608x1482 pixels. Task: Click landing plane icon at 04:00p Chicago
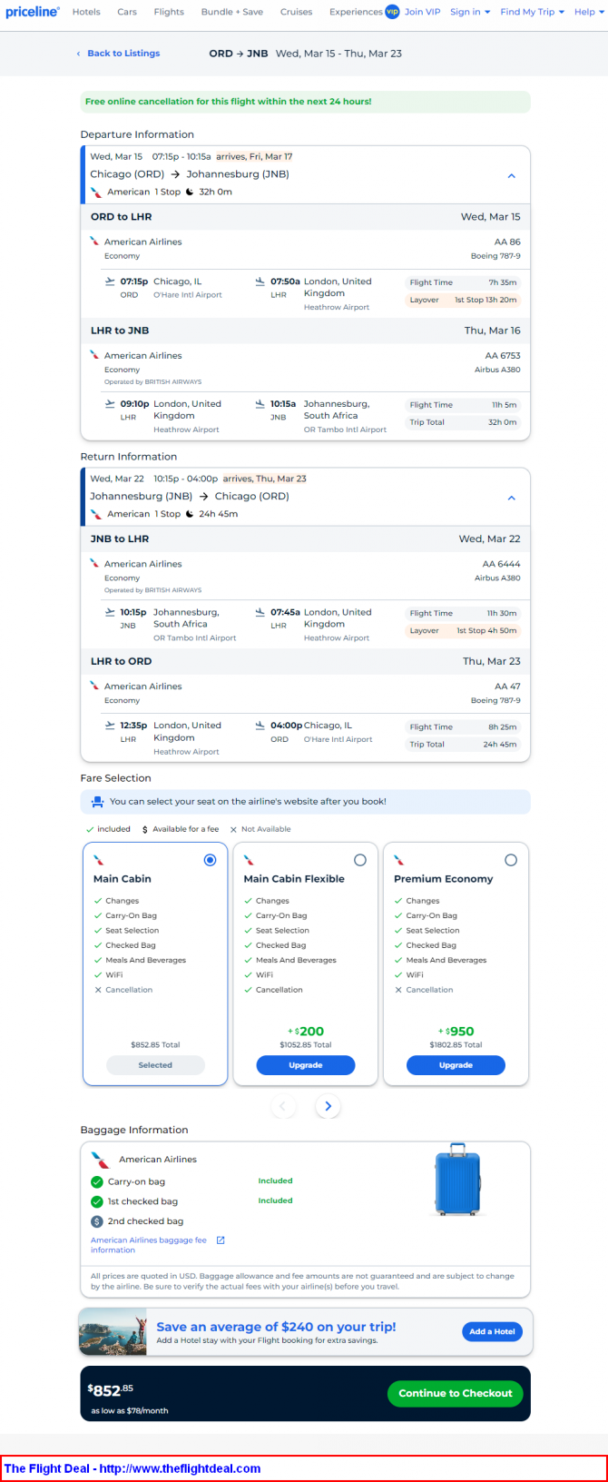(x=260, y=726)
